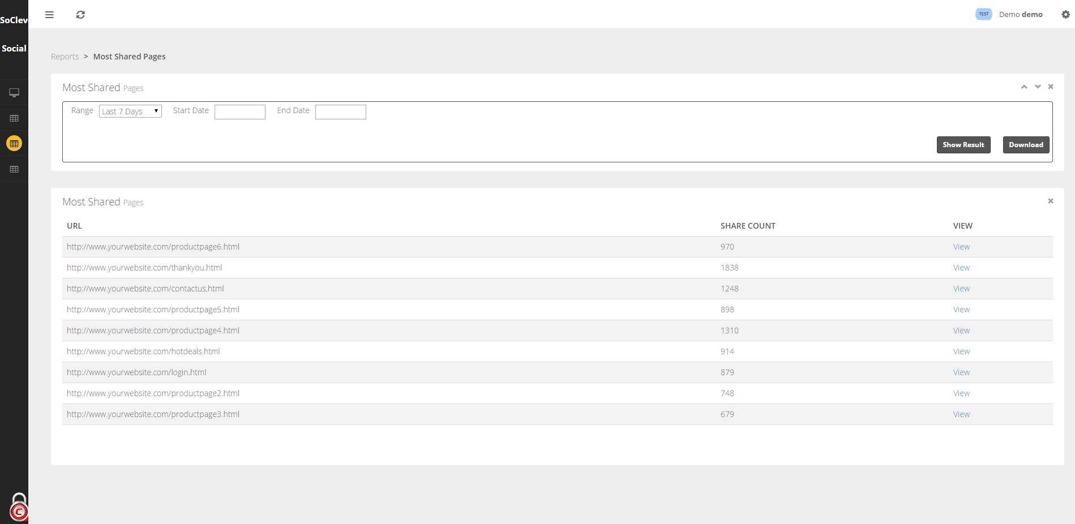This screenshot has width=1075, height=524.
Task: View the productpage3.html row
Action: (x=961, y=414)
